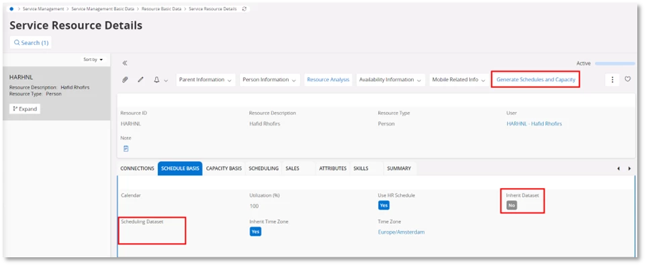Image resolution: width=646 pixels, height=266 pixels.
Task: Collapse list panel with double chevron icon
Action: point(125,63)
